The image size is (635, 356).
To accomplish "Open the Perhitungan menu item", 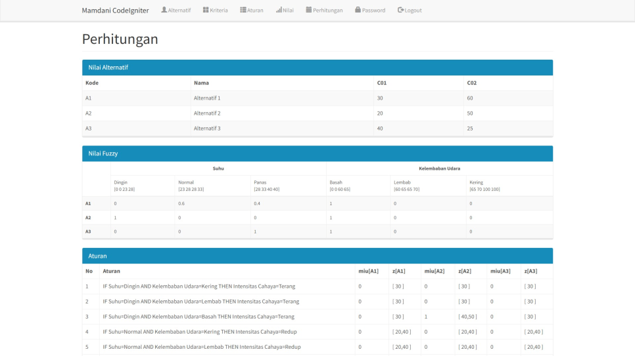I will point(324,10).
